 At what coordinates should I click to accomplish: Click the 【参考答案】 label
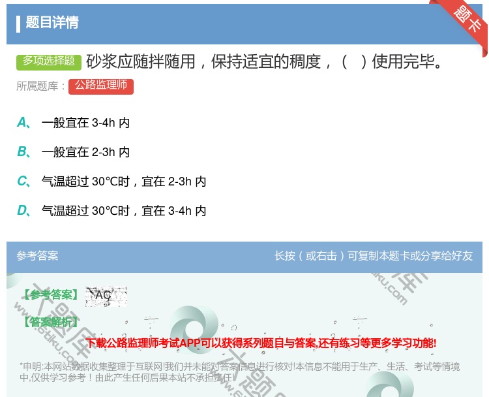coord(51,295)
